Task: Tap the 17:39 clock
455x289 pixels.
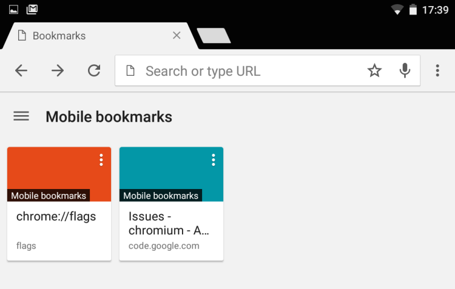Action: point(435,10)
